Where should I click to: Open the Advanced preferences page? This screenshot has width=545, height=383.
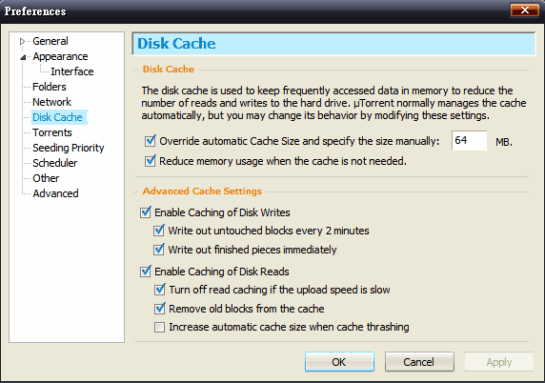pos(55,193)
